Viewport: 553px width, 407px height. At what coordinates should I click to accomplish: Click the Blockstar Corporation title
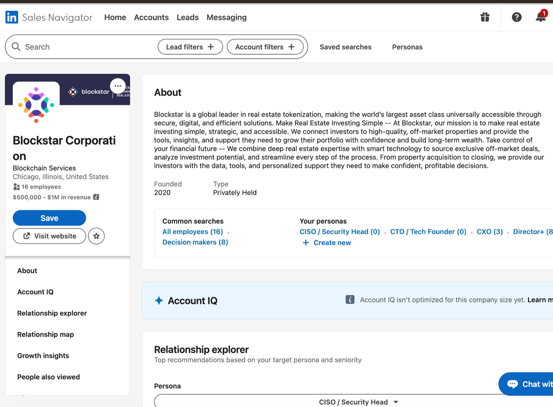point(64,148)
